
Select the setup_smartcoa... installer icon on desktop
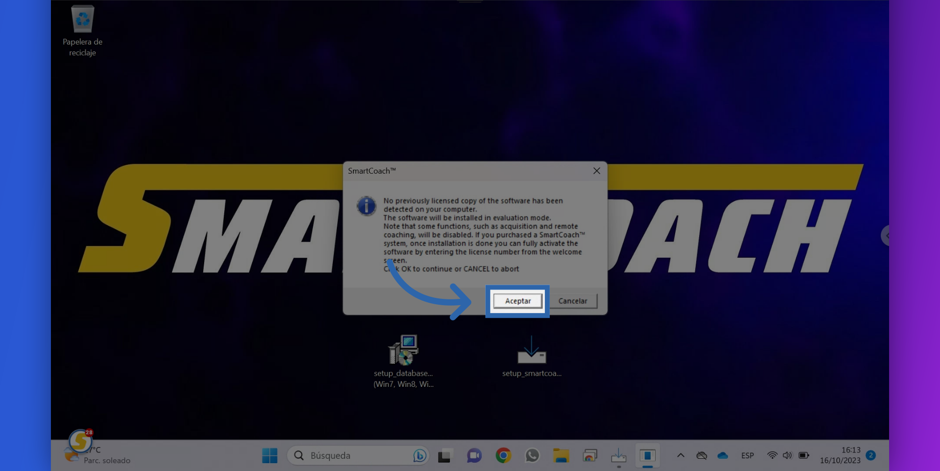point(532,357)
